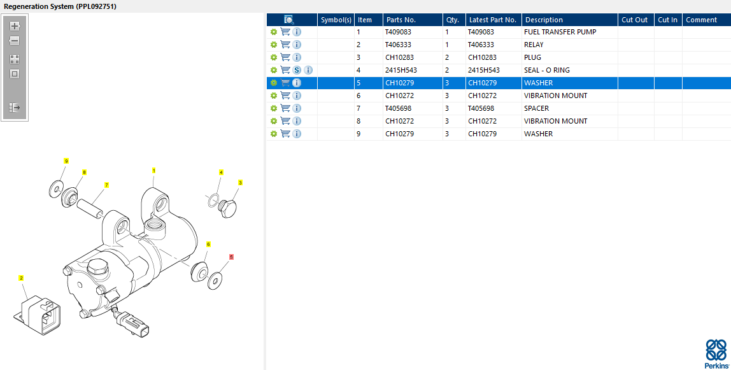Click gear icon for item 5 WASHER row

pyautogui.click(x=274, y=83)
